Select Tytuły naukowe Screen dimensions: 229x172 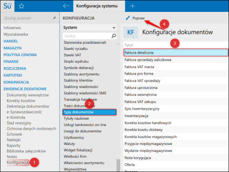coord(76,118)
